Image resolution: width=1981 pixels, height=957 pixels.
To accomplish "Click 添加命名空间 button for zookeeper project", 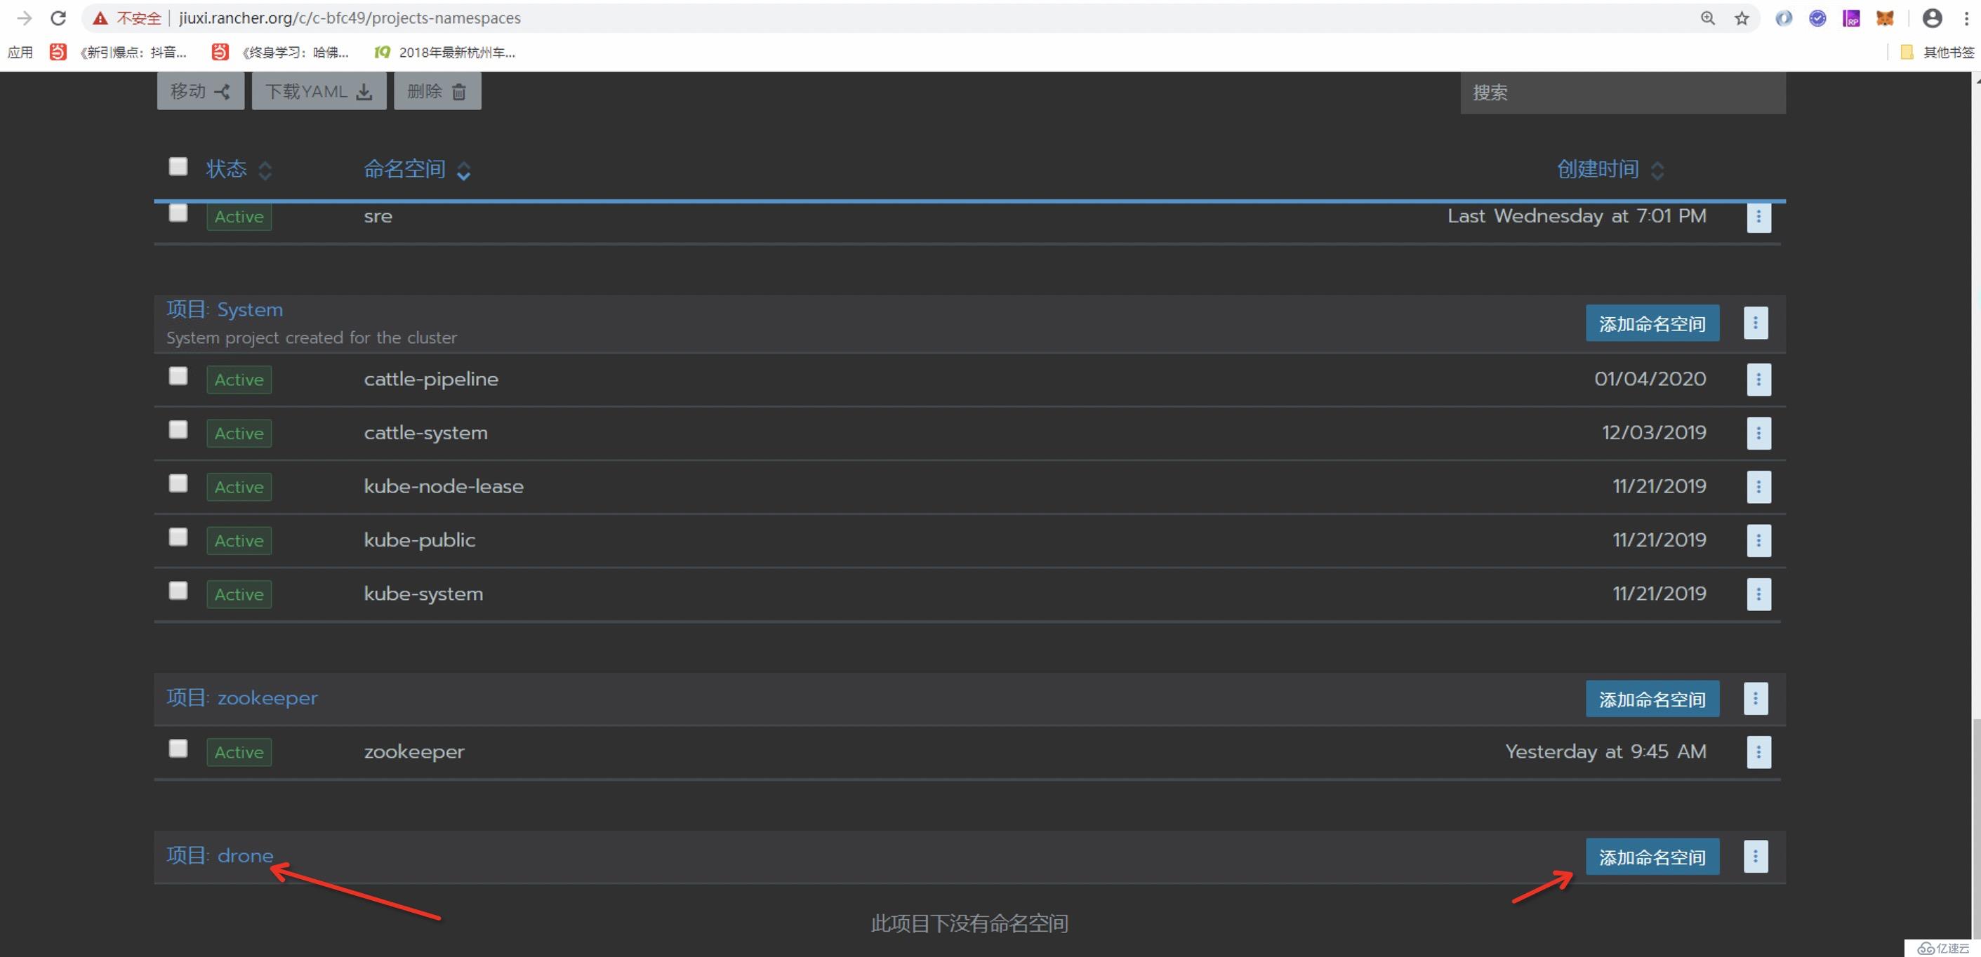I will [1652, 698].
